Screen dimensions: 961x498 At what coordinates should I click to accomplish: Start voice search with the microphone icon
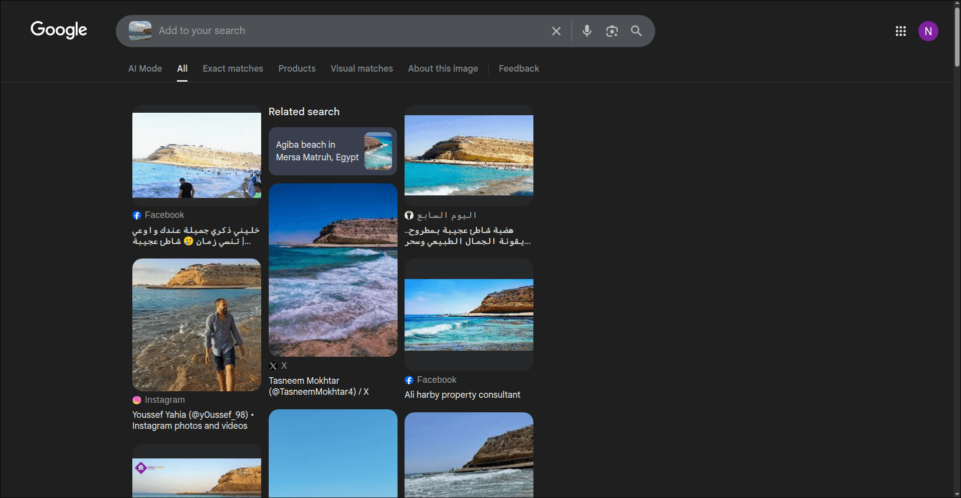(587, 31)
